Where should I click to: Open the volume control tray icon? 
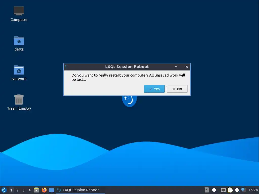tap(214, 190)
